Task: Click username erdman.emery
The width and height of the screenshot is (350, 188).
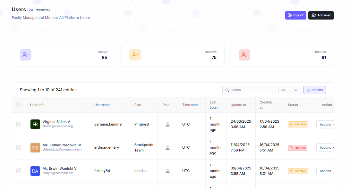Action: [x=107, y=147]
